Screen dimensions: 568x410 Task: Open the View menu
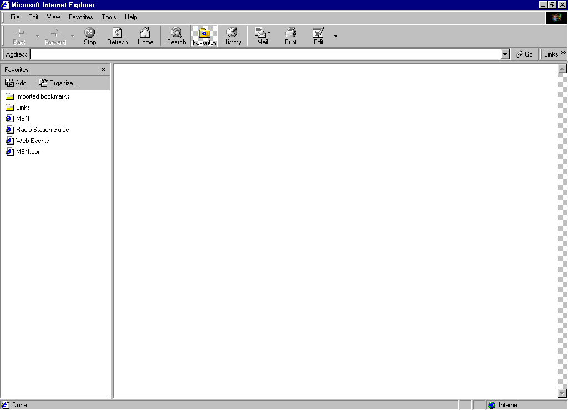[x=53, y=17]
